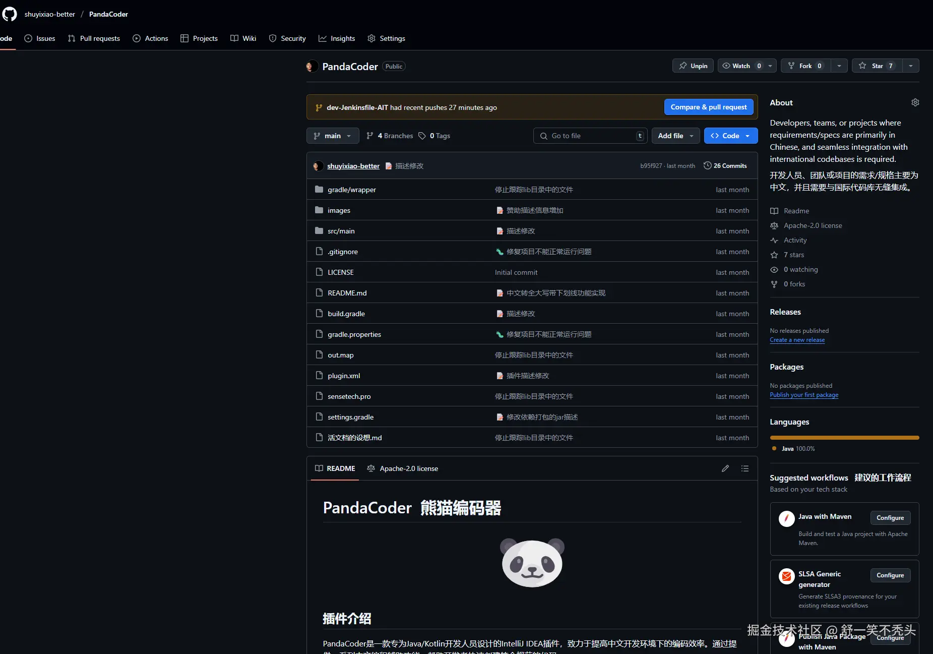Edit the README with pencil icon

pos(725,468)
